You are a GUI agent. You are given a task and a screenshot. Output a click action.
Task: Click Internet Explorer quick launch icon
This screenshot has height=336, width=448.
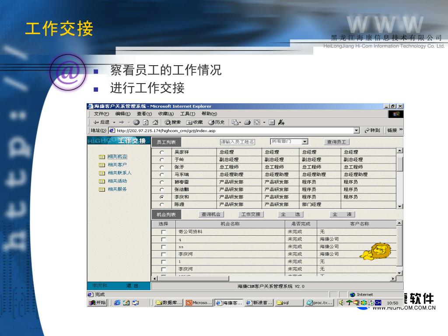click(117, 303)
